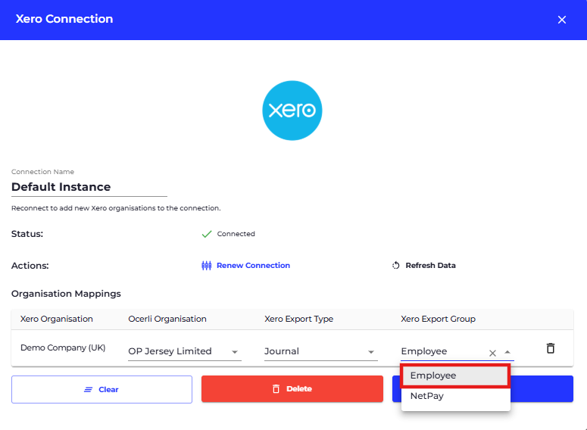Image resolution: width=587 pixels, height=430 pixels.
Task: Click the Refresh Data circular arrow icon
Action: (395, 265)
